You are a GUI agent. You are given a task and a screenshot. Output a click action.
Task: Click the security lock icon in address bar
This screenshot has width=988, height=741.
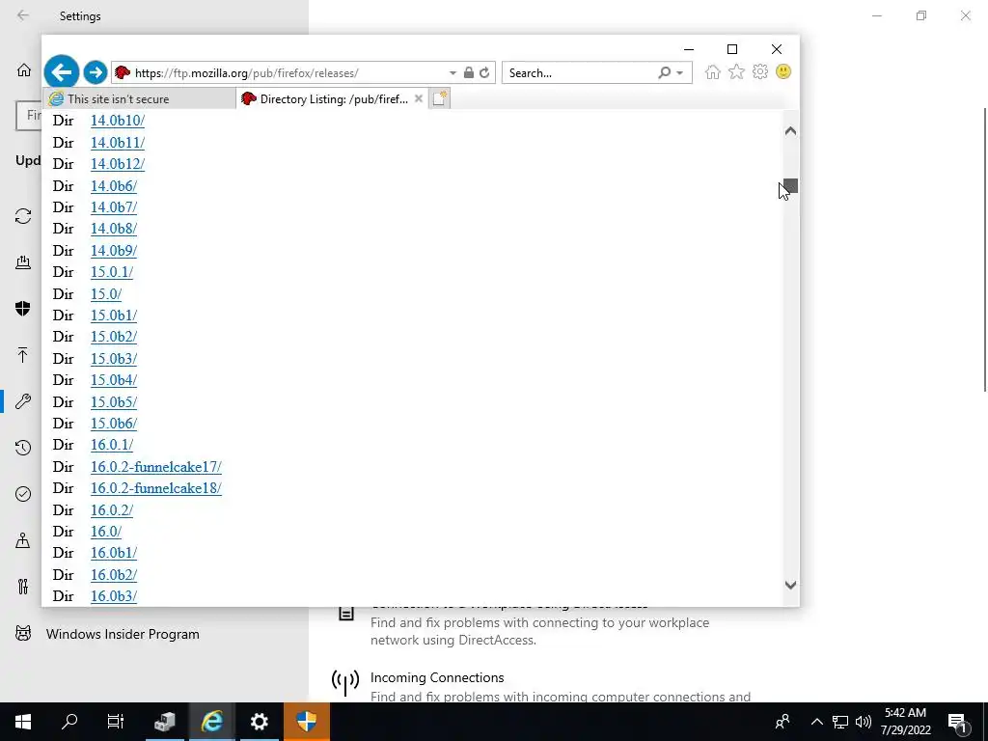click(468, 72)
